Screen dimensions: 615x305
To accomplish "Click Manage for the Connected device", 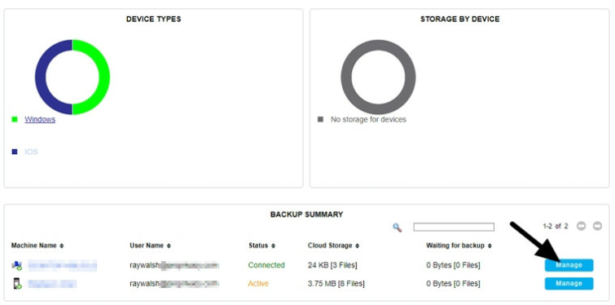I will coord(569,265).
